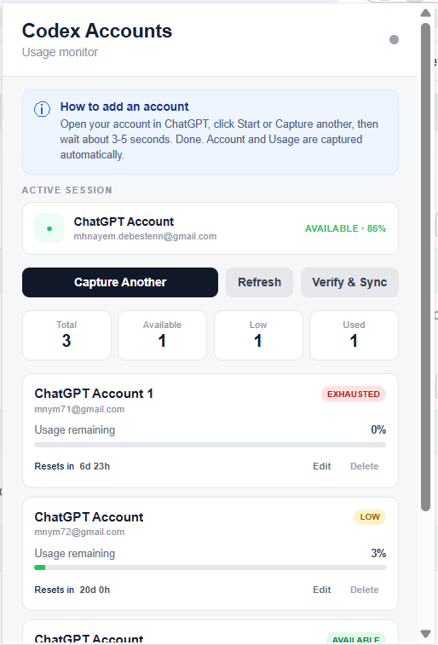
Task: Edit ChatGPT Account 1 mnym71 entry
Action: (x=321, y=466)
